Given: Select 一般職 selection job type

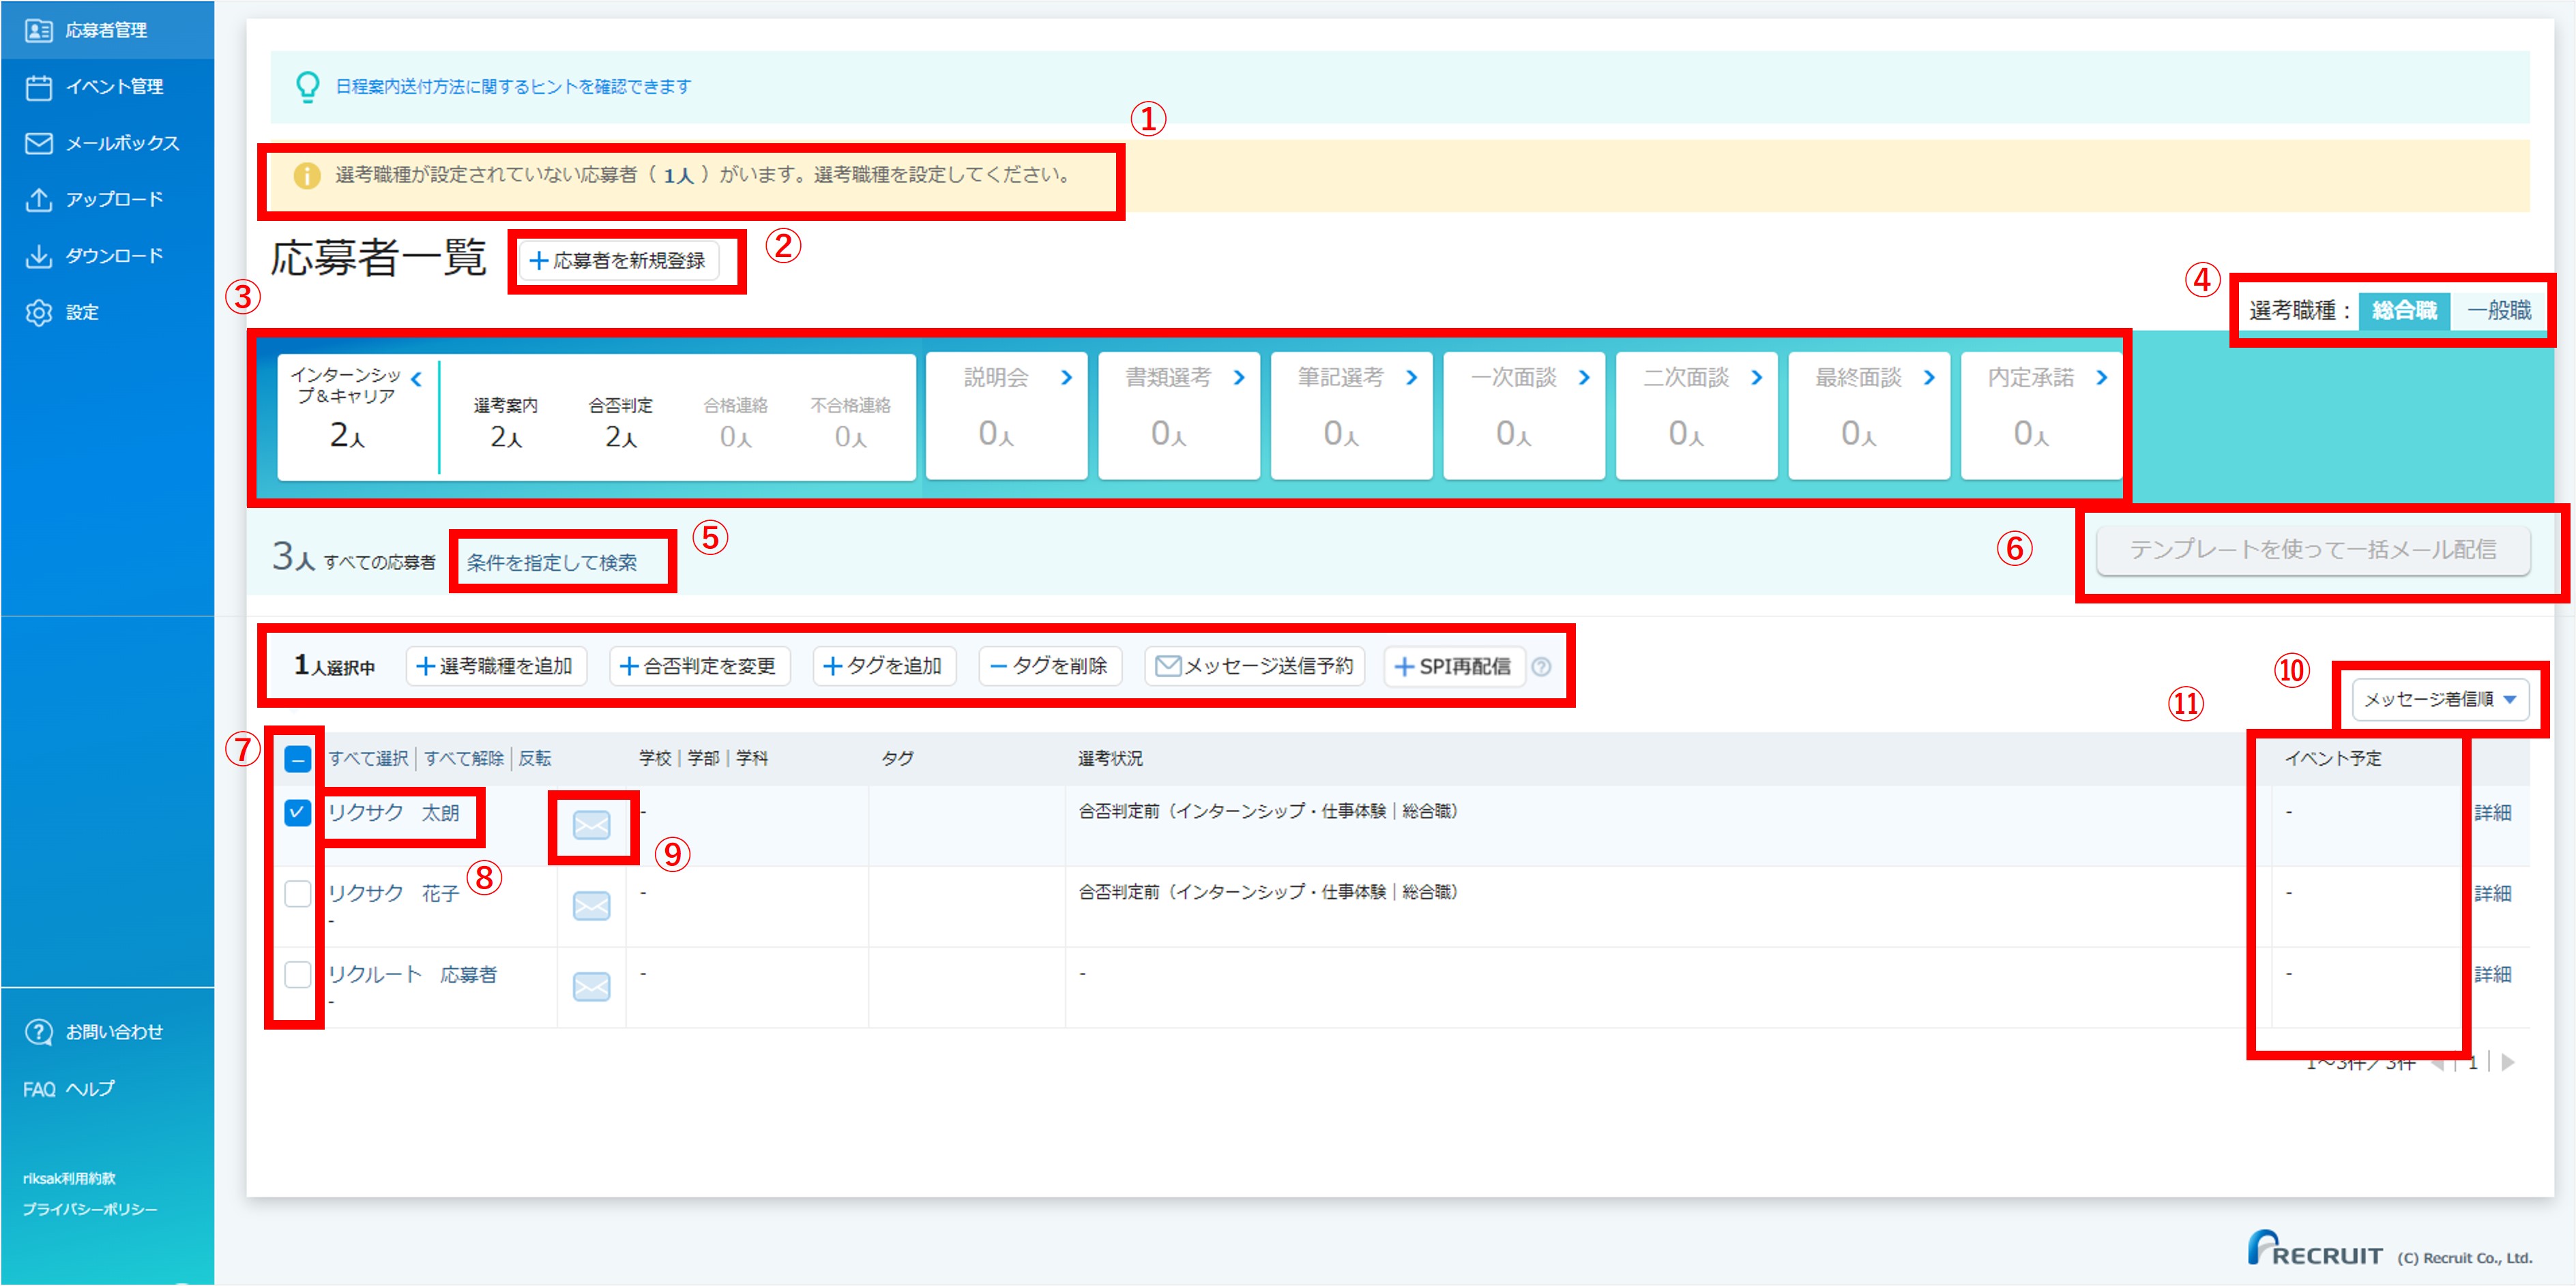Looking at the screenshot, I should point(2499,311).
